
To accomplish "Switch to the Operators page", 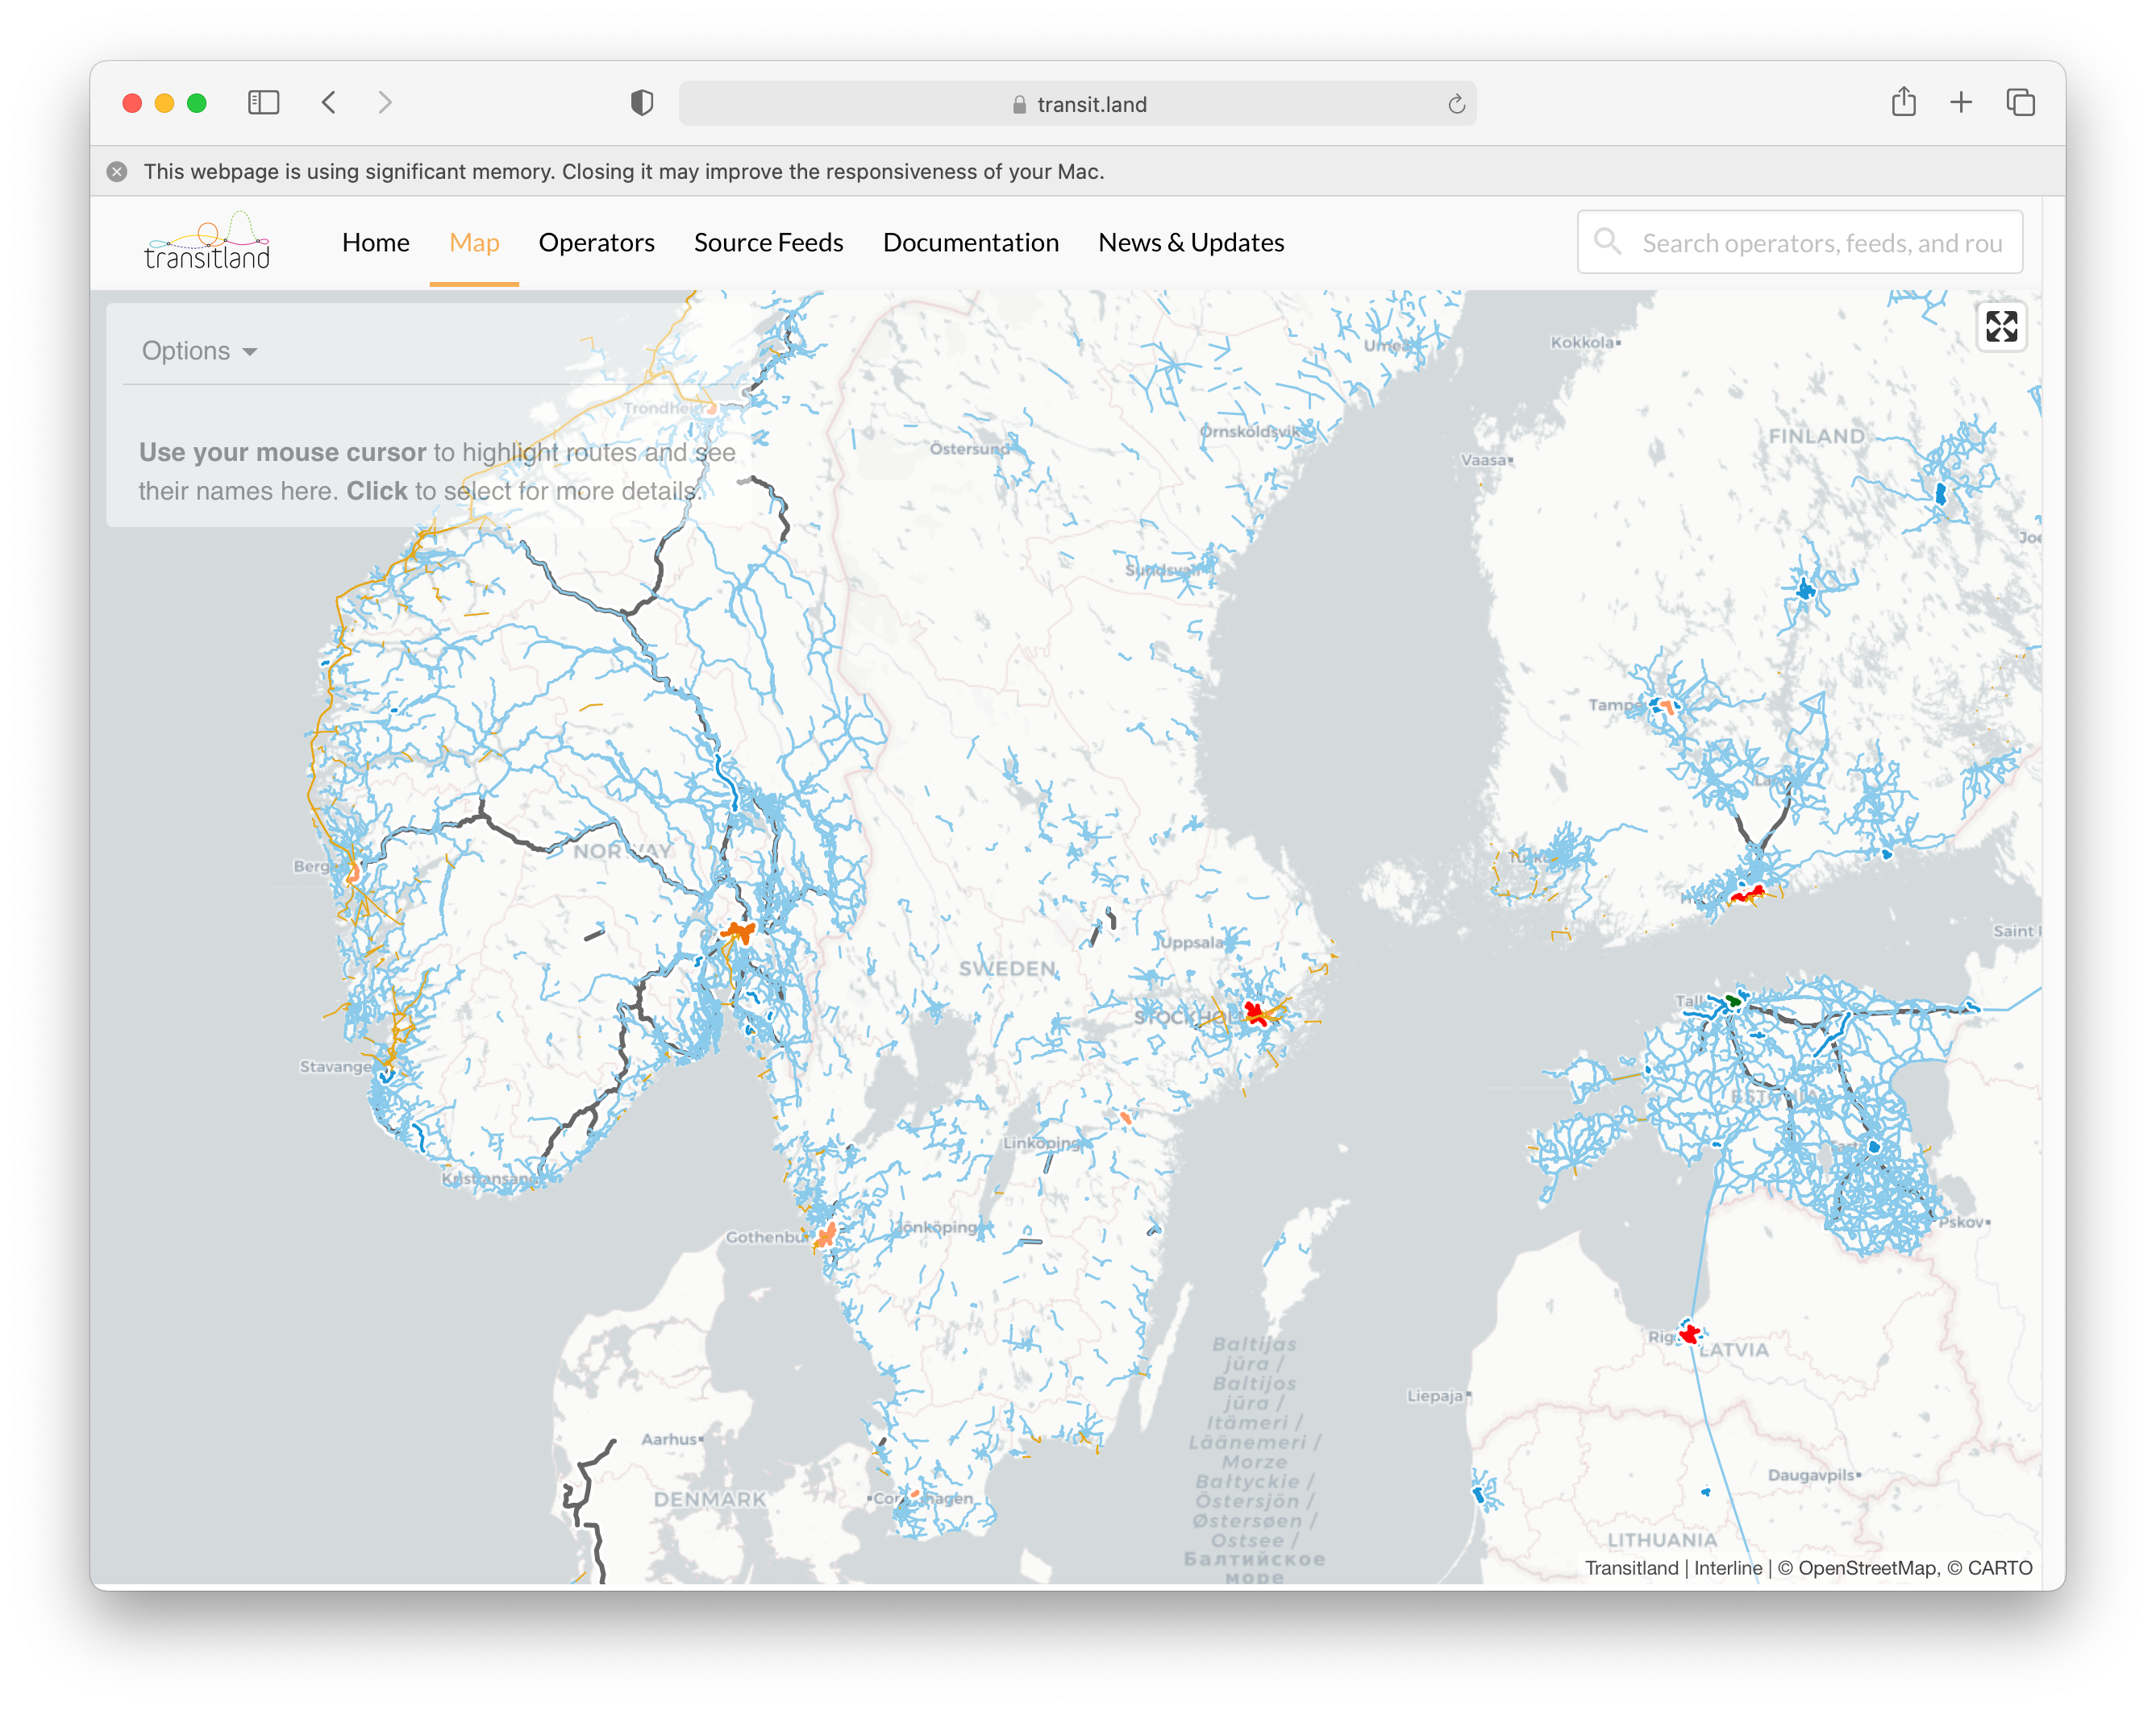I will [596, 243].
